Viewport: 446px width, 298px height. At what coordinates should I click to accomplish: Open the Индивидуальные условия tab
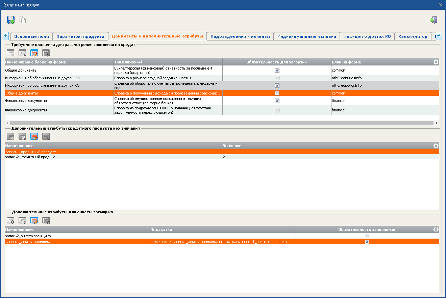[x=307, y=36]
